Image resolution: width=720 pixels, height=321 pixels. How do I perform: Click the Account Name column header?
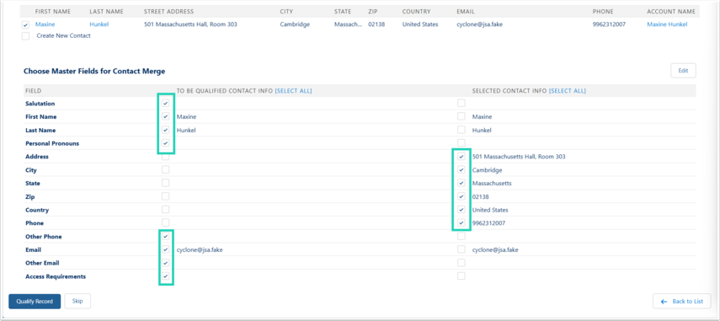tap(671, 12)
